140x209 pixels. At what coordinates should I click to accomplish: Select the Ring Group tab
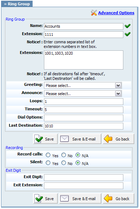point(17,4)
